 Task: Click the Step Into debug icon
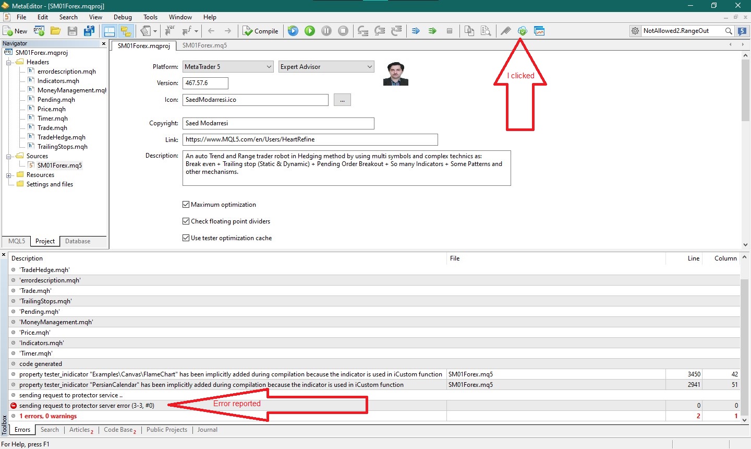point(363,31)
